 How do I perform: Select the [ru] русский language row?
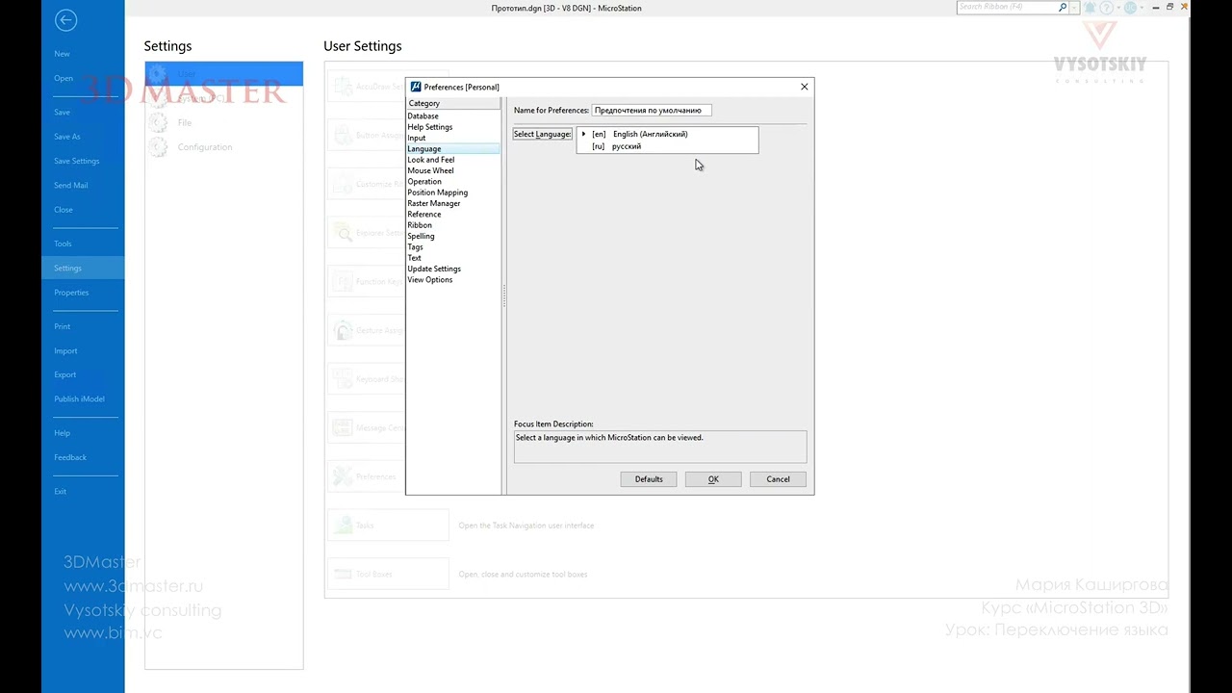tap(667, 146)
